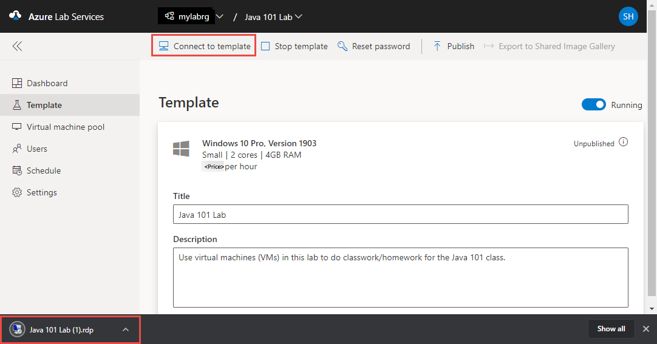Click the Azure Lab Services cloud logo

pyautogui.click(x=16, y=16)
